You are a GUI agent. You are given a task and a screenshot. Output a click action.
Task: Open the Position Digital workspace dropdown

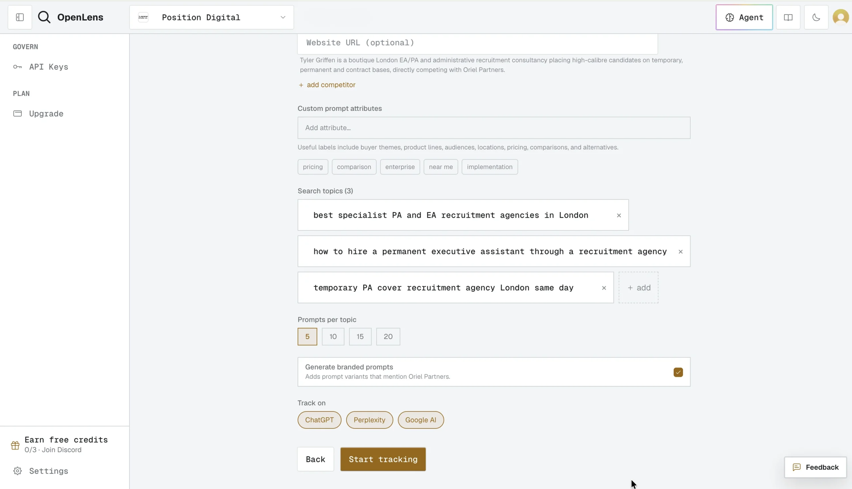pos(211,17)
